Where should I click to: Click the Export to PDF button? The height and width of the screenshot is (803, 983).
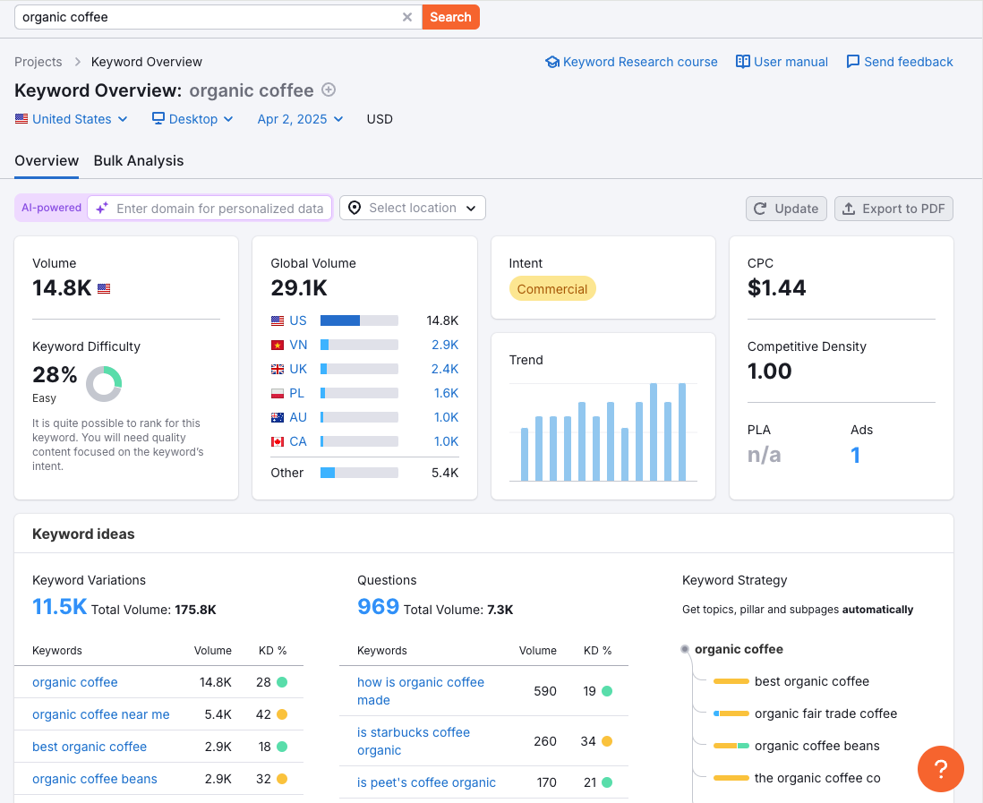[893, 209]
